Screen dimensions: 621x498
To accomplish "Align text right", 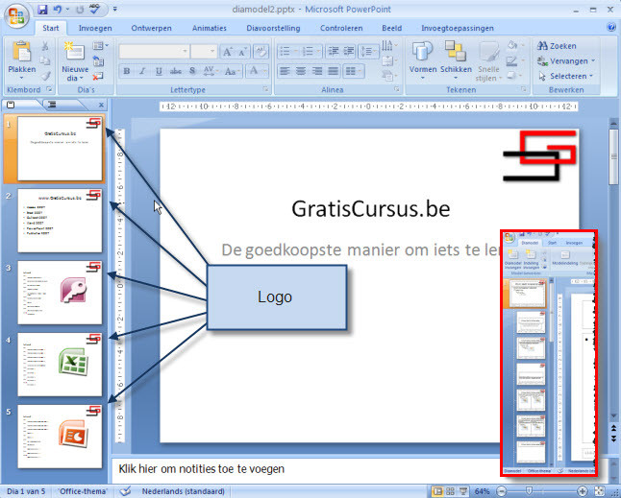I will (x=317, y=72).
